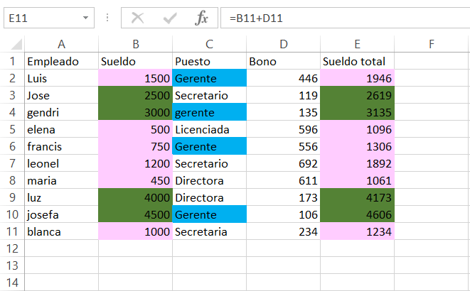Select column F header
This screenshot has width=470, height=291.
tap(432, 44)
